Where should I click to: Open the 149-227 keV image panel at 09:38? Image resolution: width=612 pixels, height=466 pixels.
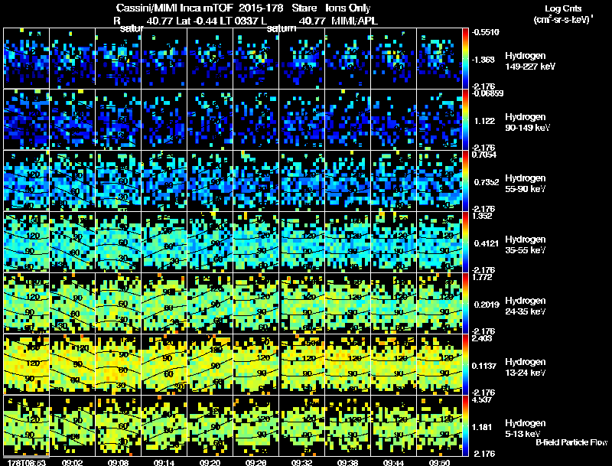(348, 58)
